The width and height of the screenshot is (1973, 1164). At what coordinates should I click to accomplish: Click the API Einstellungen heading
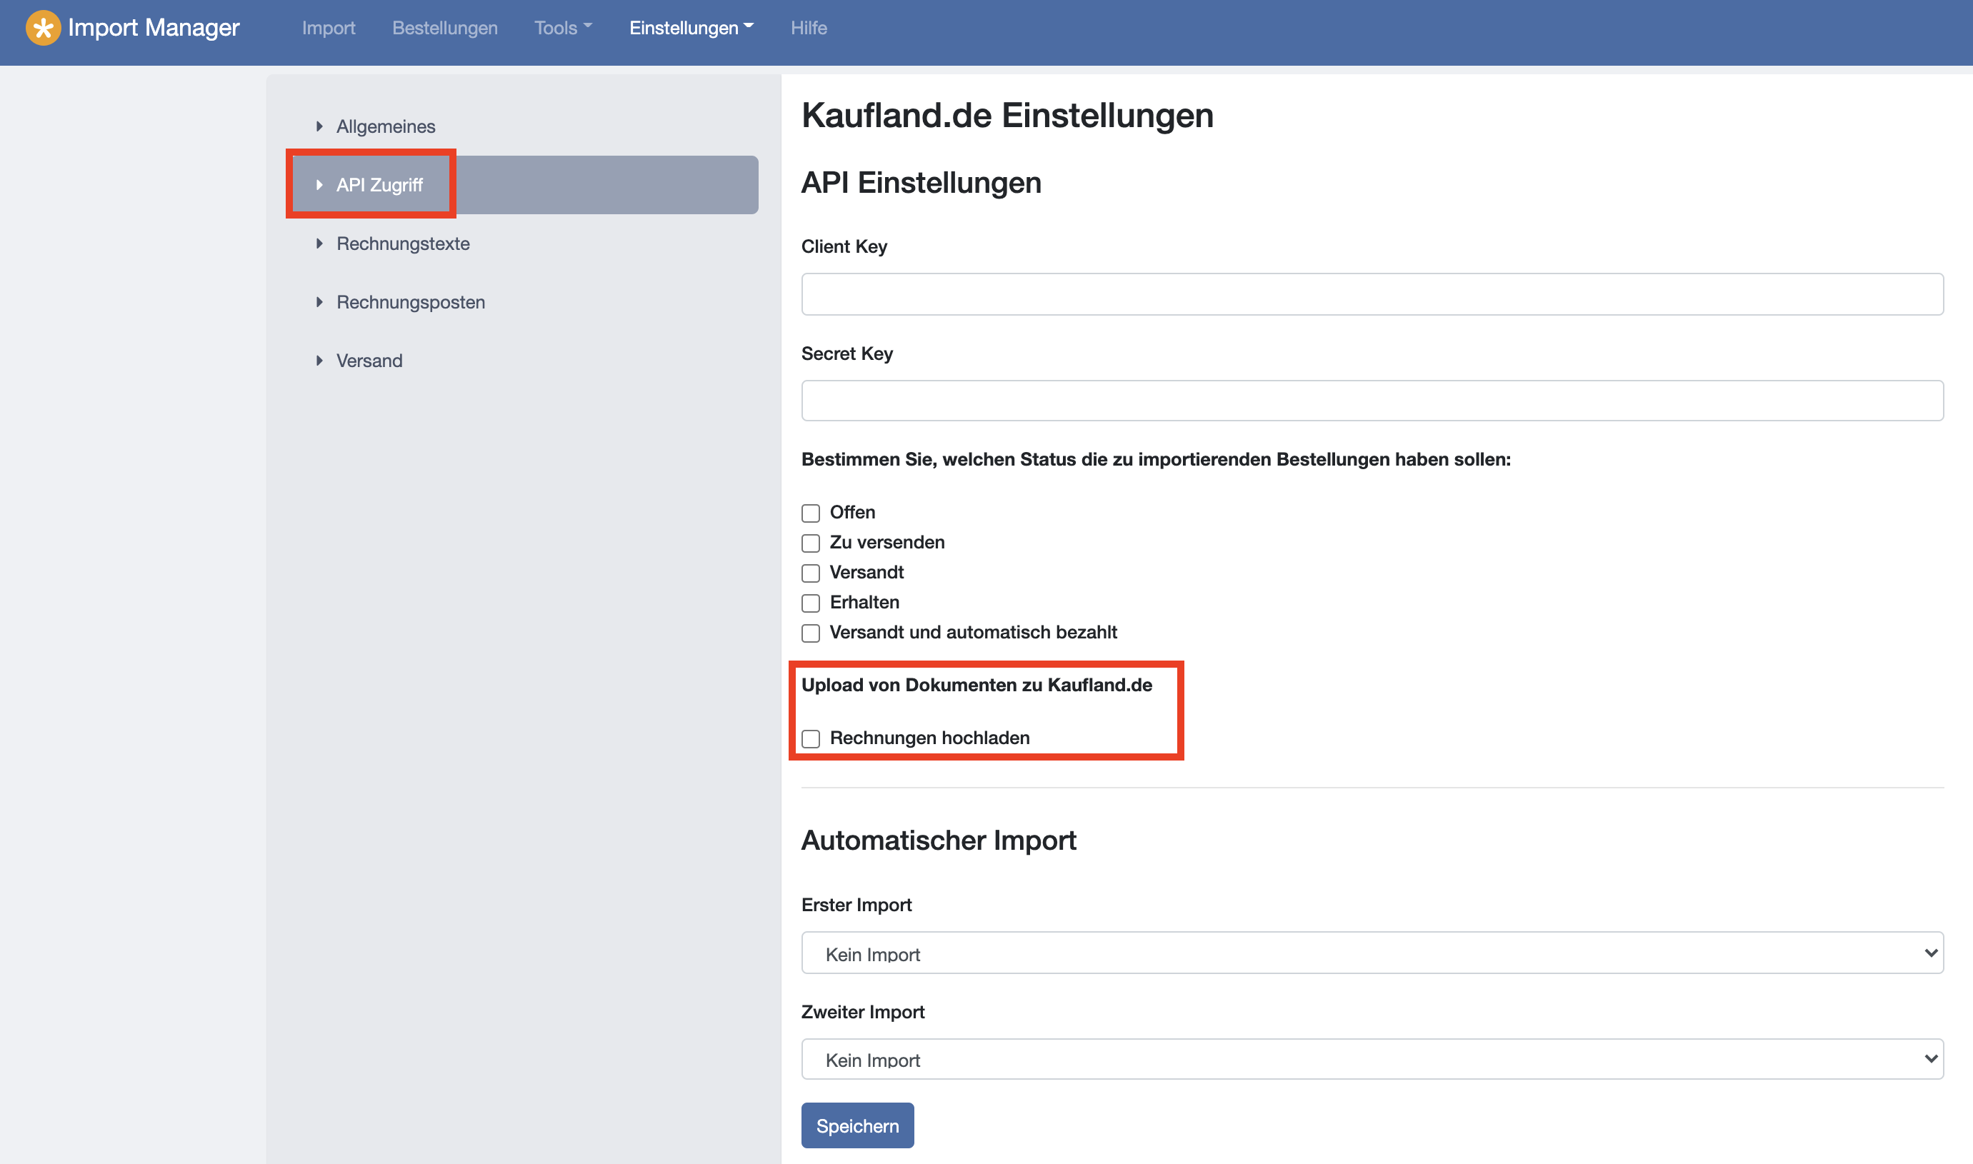pyautogui.click(x=921, y=183)
